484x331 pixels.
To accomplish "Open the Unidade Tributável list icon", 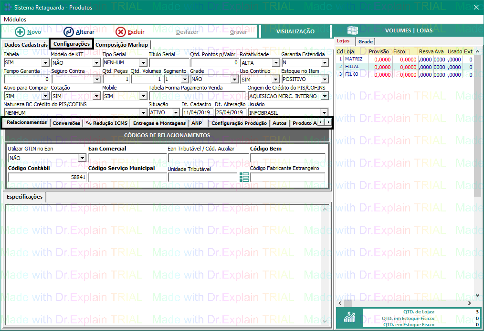I will point(244,177).
